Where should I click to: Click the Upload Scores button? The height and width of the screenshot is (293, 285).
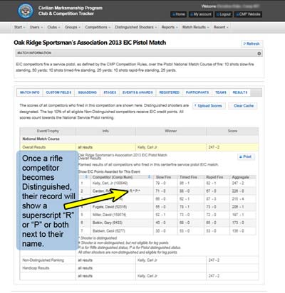tap(208, 106)
